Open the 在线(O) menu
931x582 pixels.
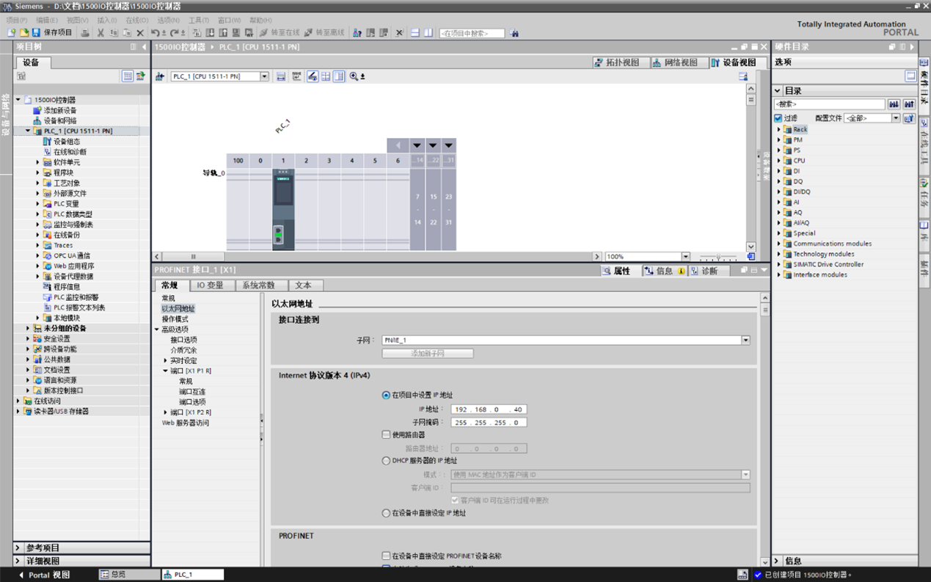[x=137, y=21]
